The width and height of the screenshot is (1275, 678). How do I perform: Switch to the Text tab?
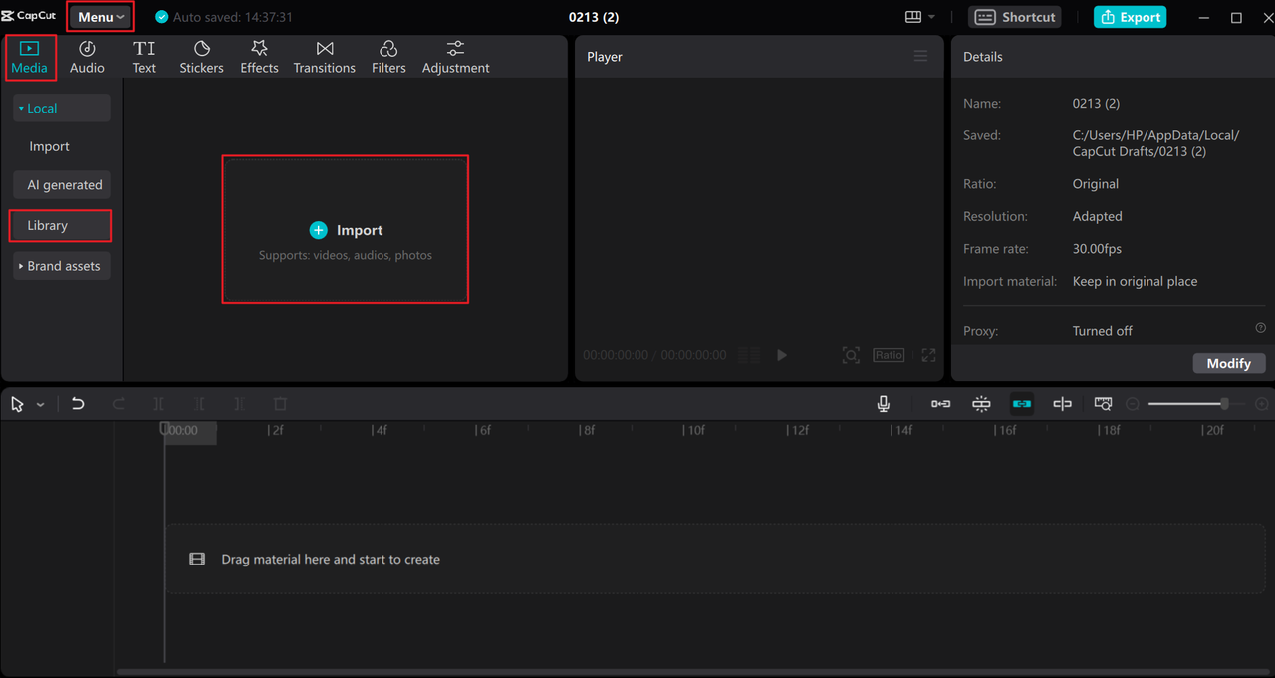tap(144, 57)
